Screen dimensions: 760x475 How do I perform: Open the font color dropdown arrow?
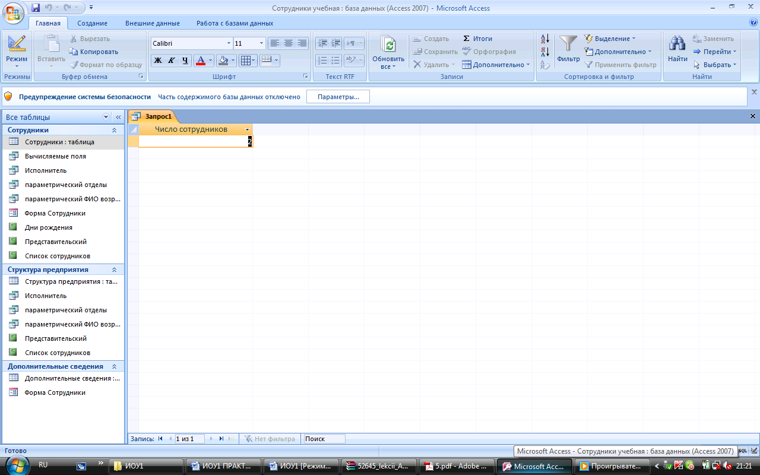tap(211, 61)
